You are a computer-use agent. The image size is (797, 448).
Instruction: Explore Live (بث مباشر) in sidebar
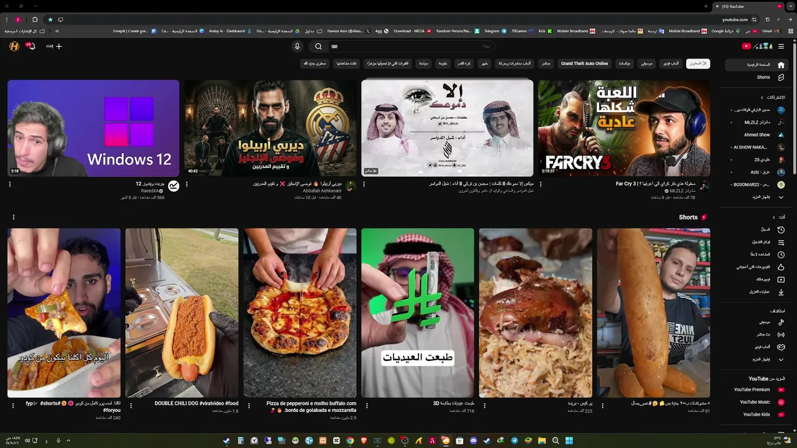click(x=758, y=335)
